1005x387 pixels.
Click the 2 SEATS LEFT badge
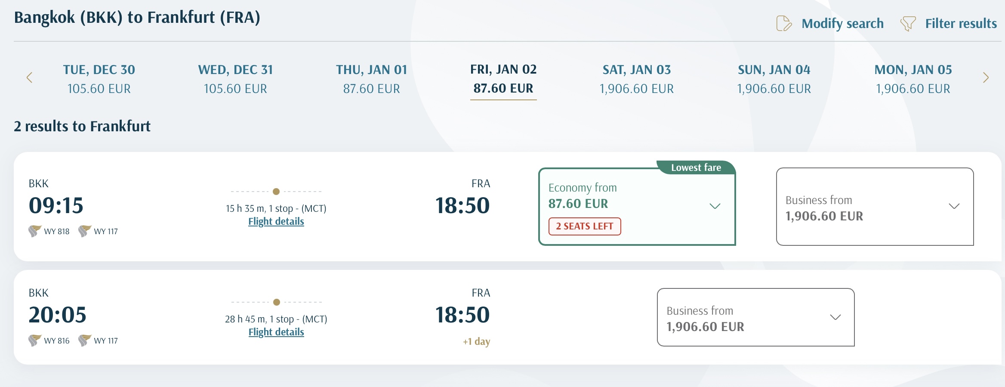click(x=585, y=226)
